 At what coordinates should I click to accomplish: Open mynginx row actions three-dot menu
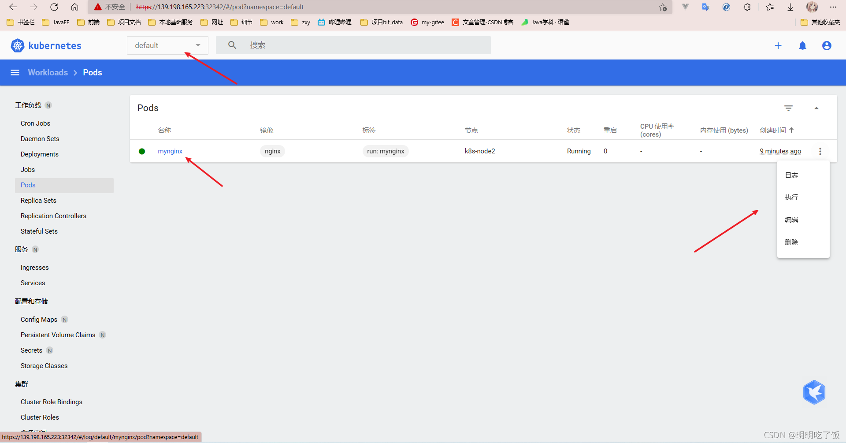pos(820,151)
